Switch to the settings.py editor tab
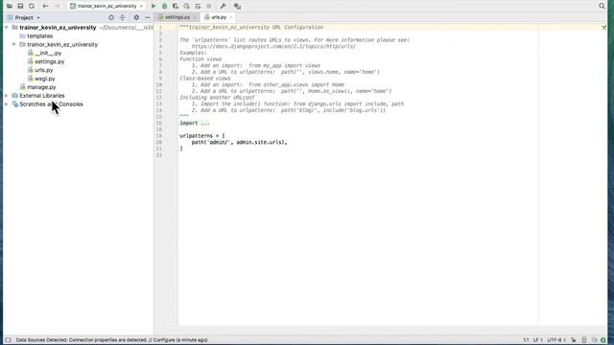The width and height of the screenshot is (614, 345). (177, 17)
